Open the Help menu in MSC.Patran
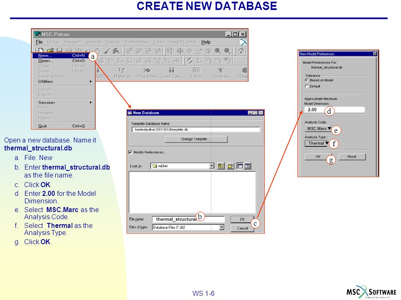401x300 pixels. 206,42
